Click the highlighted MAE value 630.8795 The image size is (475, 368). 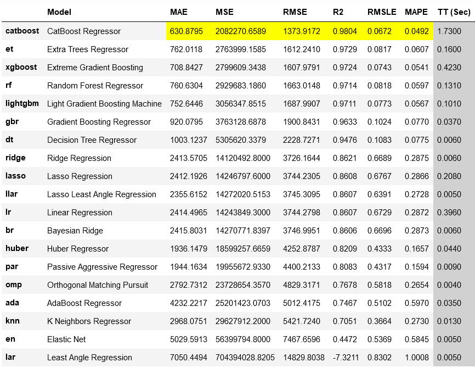point(186,31)
